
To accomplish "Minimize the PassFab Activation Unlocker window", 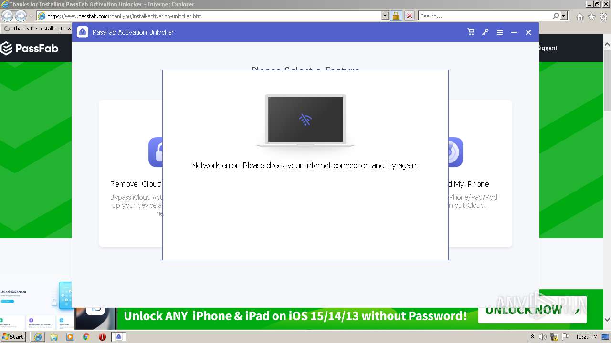I will click(514, 32).
